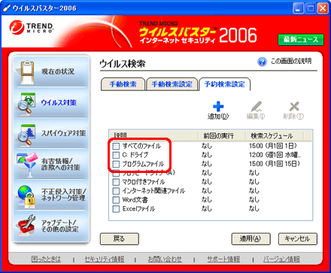Open the サポート情報 link
This screenshot has width=331, height=273.
click(x=223, y=259)
